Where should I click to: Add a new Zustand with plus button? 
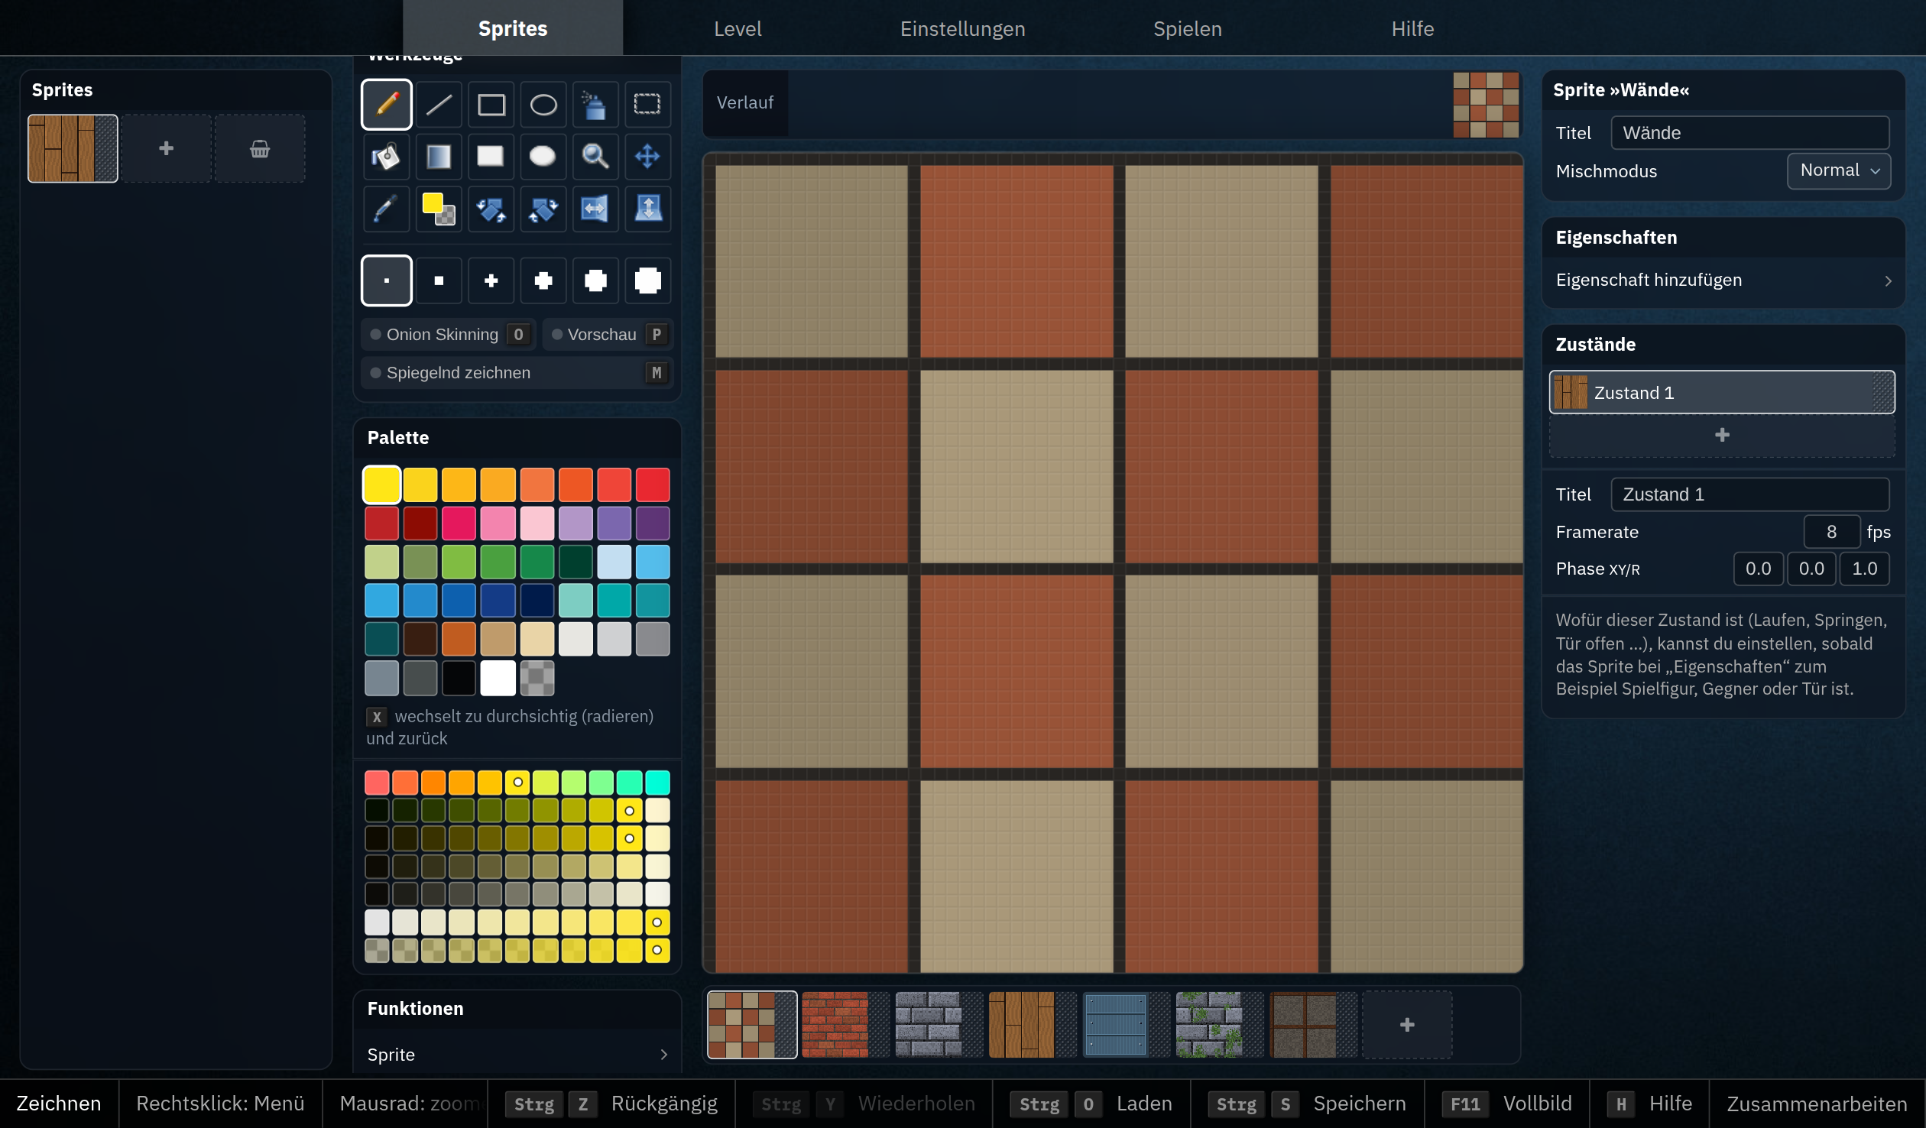1722,435
